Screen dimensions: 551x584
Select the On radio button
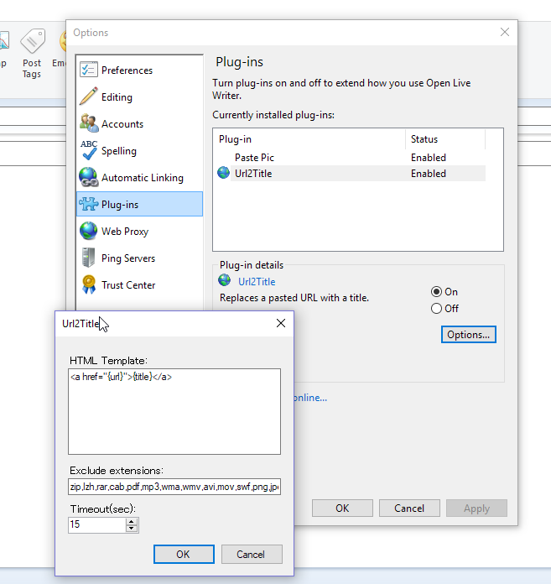point(436,292)
